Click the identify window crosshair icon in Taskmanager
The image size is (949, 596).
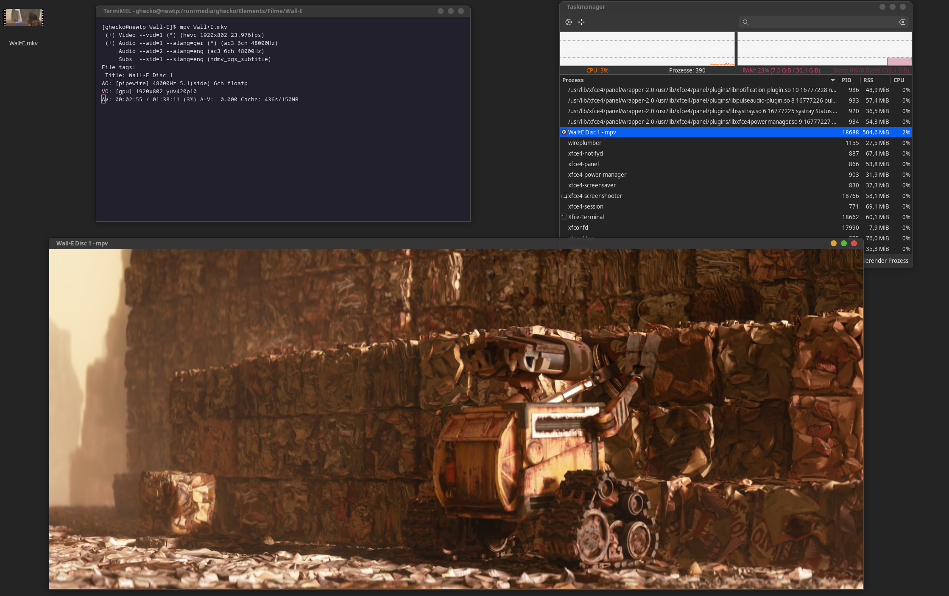point(581,22)
